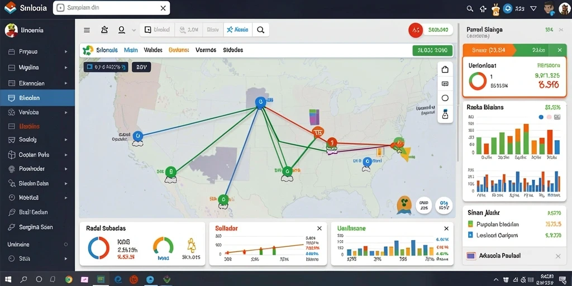Click the BDV button on the map
Image resolution: width=572 pixels, height=286 pixels.
[x=141, y=67]
